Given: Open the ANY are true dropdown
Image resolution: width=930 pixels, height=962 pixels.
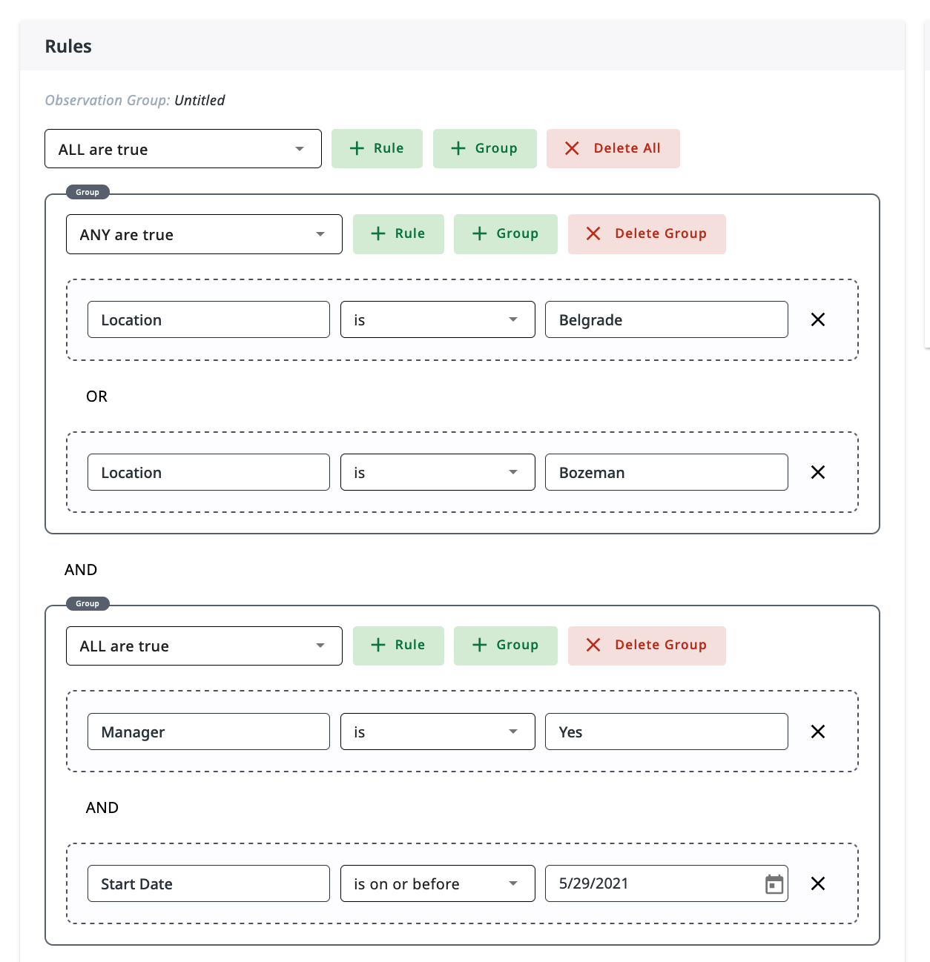Looking at the screenshot, I should pos(204,234).
